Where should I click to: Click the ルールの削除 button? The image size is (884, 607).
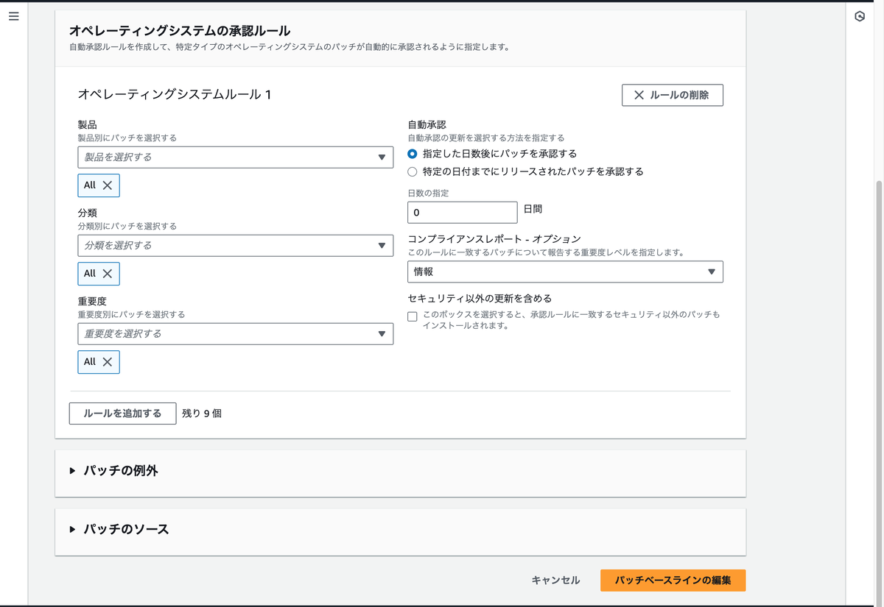click(x=672, y=95)
